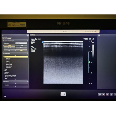Select the Carotid exam toggle button

tap(9, 46)
